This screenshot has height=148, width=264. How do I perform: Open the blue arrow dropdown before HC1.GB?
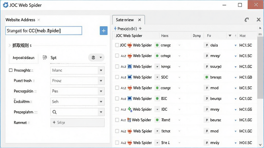(x=236, y=77)
